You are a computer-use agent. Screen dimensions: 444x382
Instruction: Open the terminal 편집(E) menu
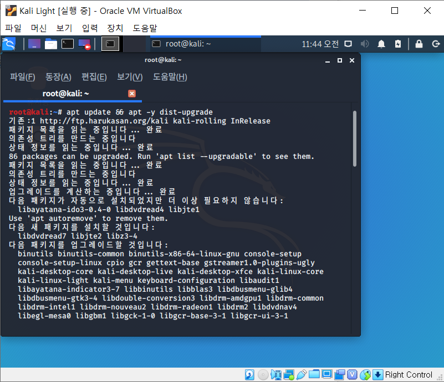[x=94, y=77]
